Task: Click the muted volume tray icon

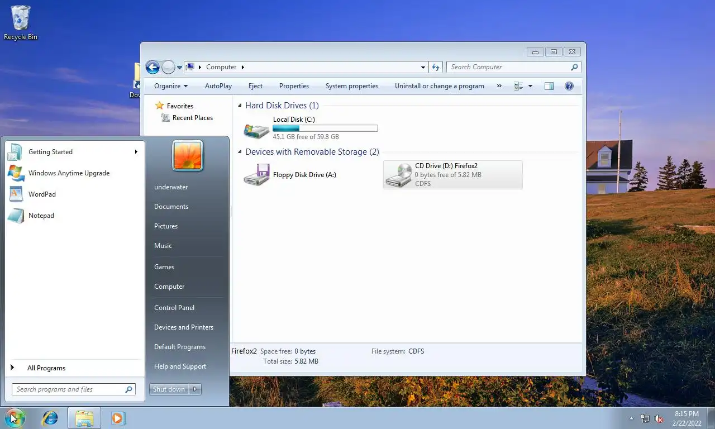Action: [659, 418]
